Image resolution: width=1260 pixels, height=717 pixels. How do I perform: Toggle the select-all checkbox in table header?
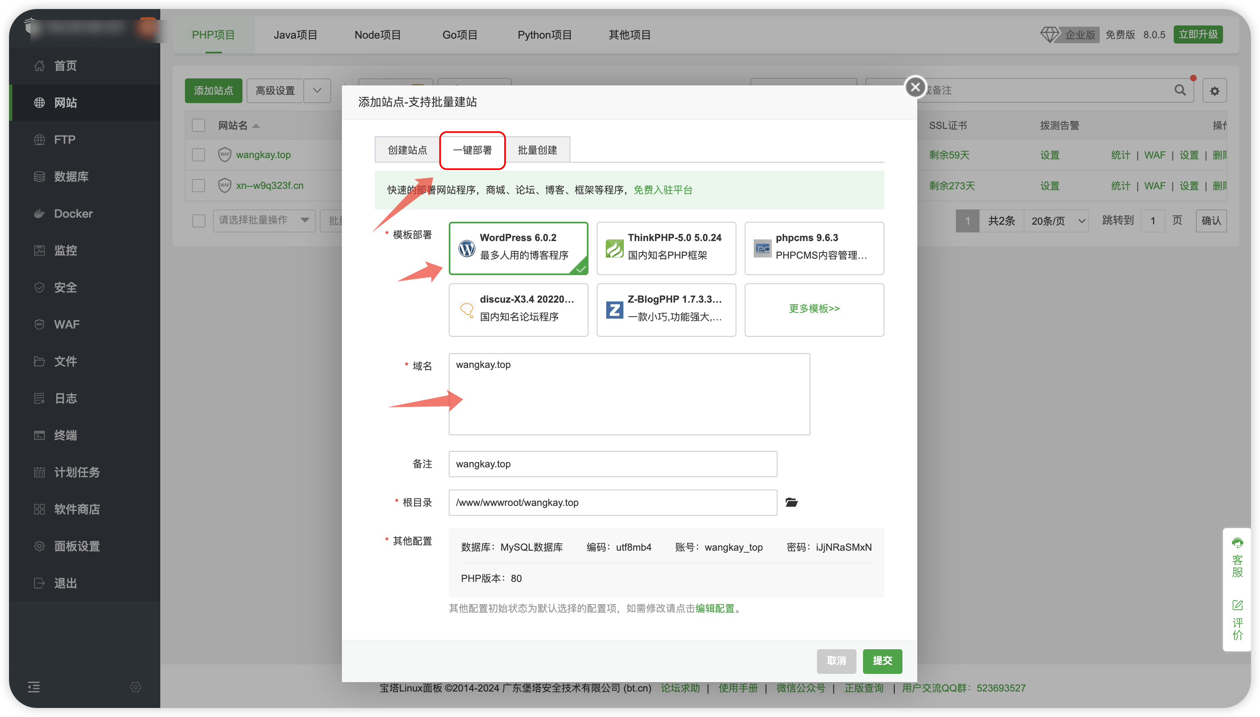(x=198, y=125)
